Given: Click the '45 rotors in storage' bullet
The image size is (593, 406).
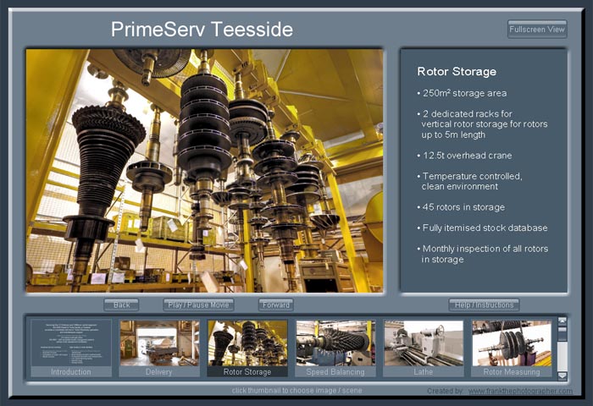Looking at the screenshot, I should click(461, 207).
